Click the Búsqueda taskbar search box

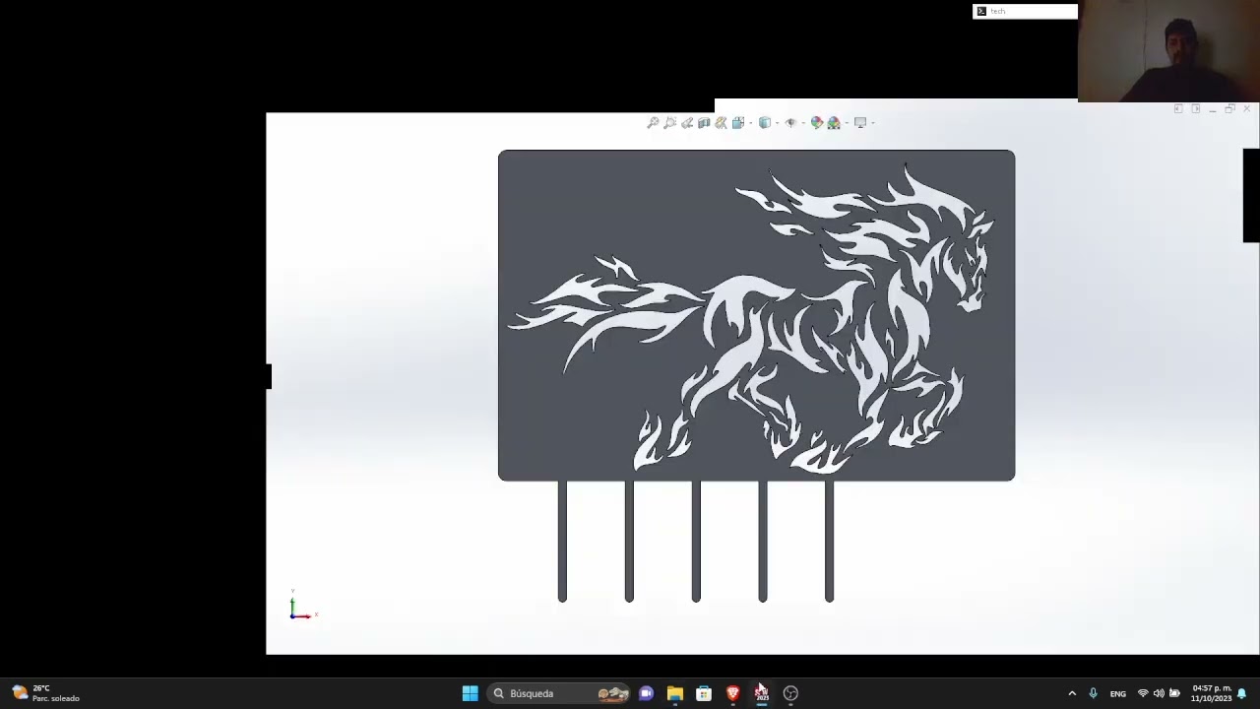coord(559,693)
